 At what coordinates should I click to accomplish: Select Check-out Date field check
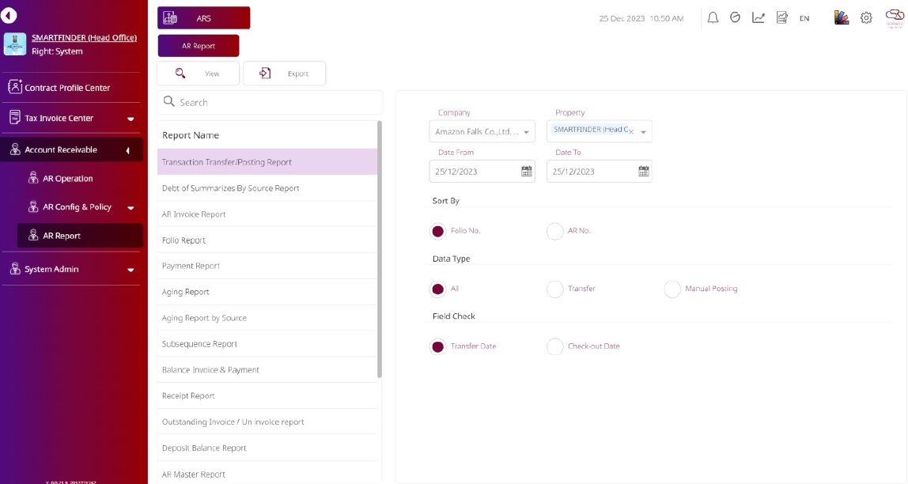555,346
